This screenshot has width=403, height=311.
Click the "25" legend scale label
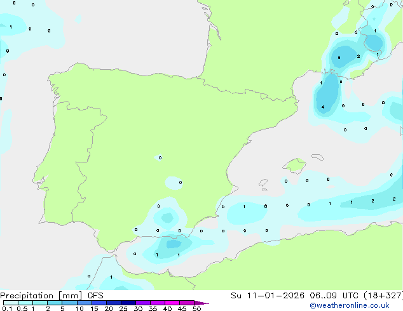[x=123, y=308]
